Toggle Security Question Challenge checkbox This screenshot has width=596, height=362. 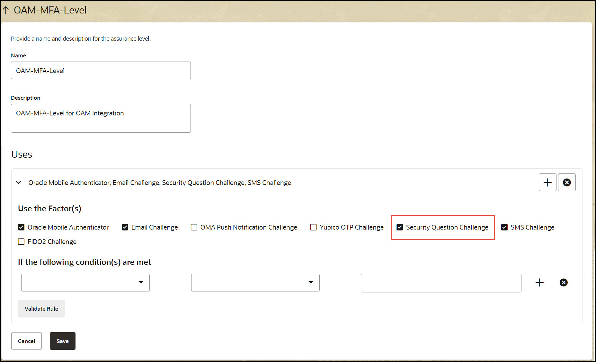point(400,227)
